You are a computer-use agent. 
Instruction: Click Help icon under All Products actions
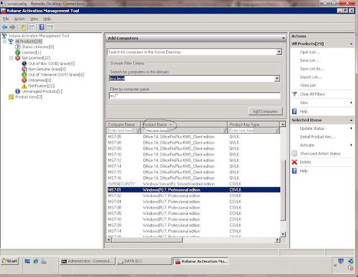tap(295, 111)
